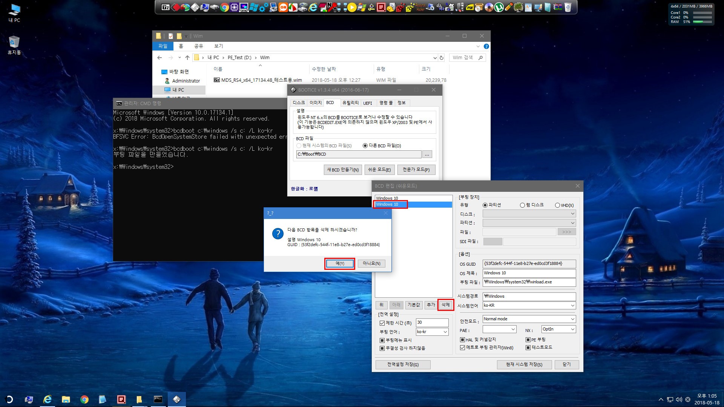The height and width of the screenshot is (407, 724).
Task: Open the tree icon in top dock
Action: point(518,7)
